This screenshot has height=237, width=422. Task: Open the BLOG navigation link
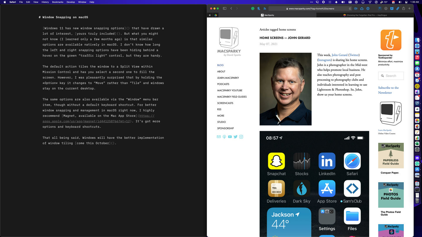(x=220, y=65)
